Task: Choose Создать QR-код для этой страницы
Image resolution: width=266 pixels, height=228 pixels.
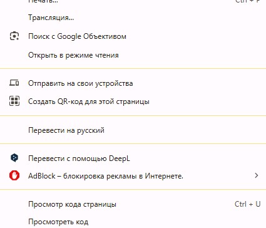Action: [x=133, y=101]
